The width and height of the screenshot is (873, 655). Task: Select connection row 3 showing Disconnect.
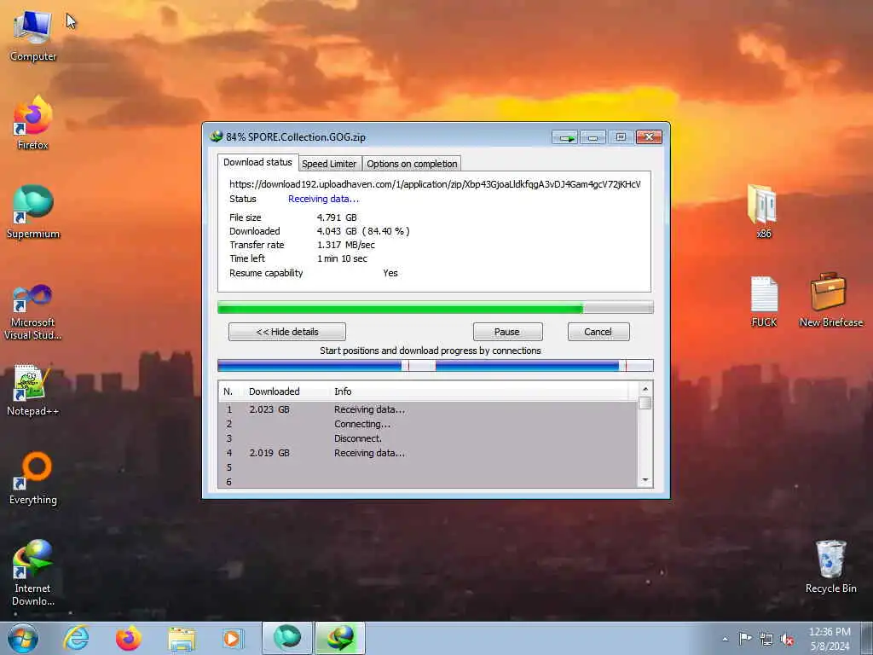tap(428, 438)
